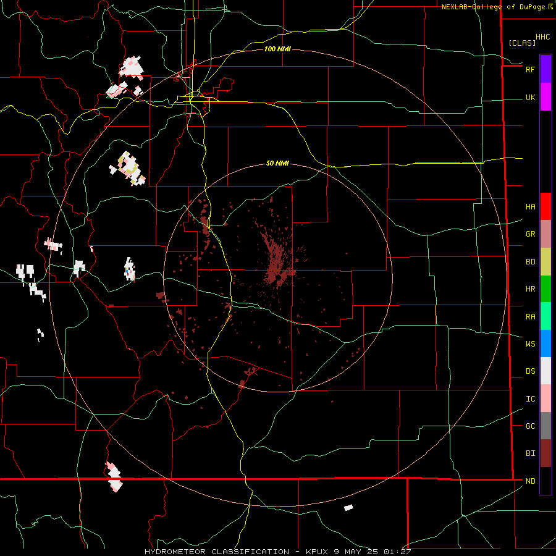
Task: Click the BI legend label
Action: click(530, 453)
